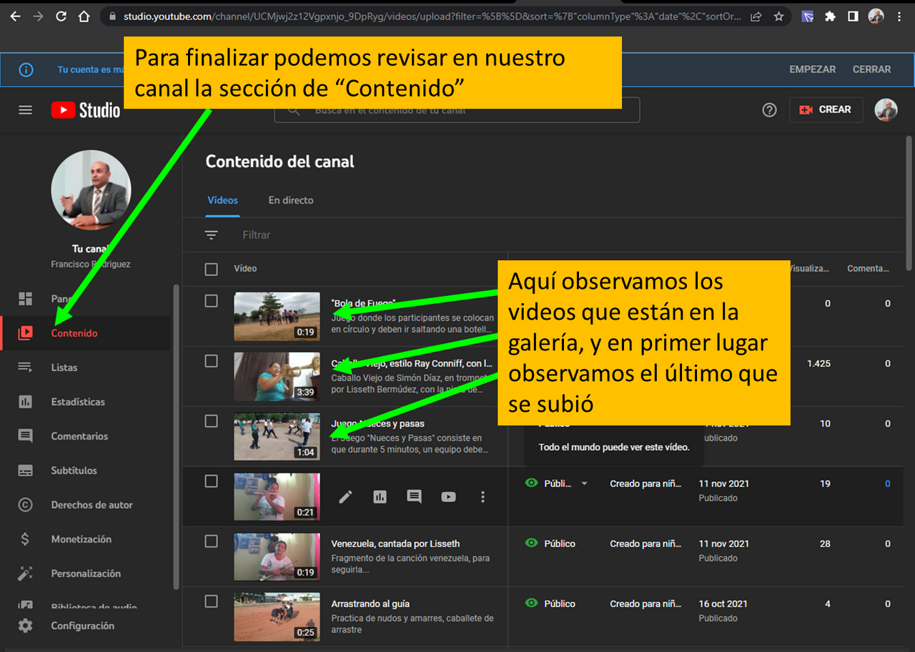Viewport: 915px width, 652px height.
Task: Click the eye icon for Venezuela video
Action: (x=531, y=543)
